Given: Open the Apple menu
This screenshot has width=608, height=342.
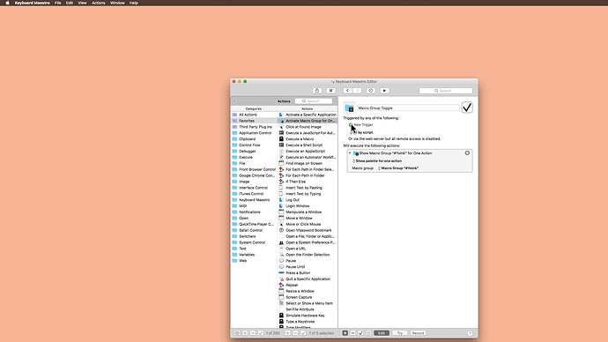Looking at the screenshot, I should [7, 3].
